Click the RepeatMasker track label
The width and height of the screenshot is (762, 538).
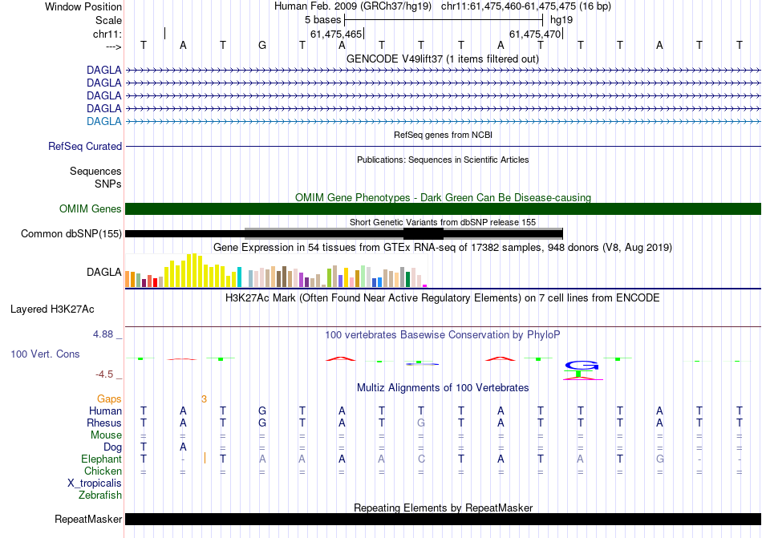[x=88, y=519]
